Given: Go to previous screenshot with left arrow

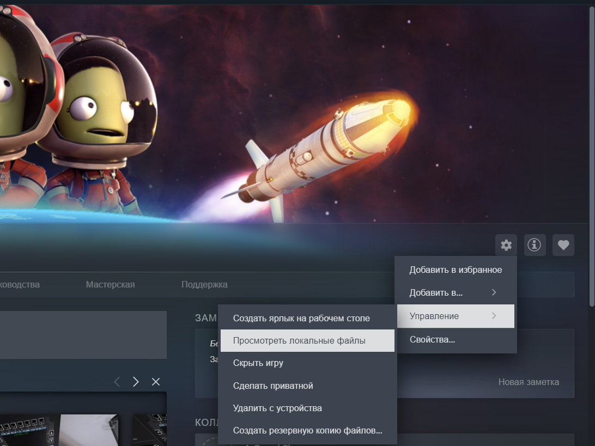Looking at the screenshot, I should pyautogui.click(x=117, y=382).
